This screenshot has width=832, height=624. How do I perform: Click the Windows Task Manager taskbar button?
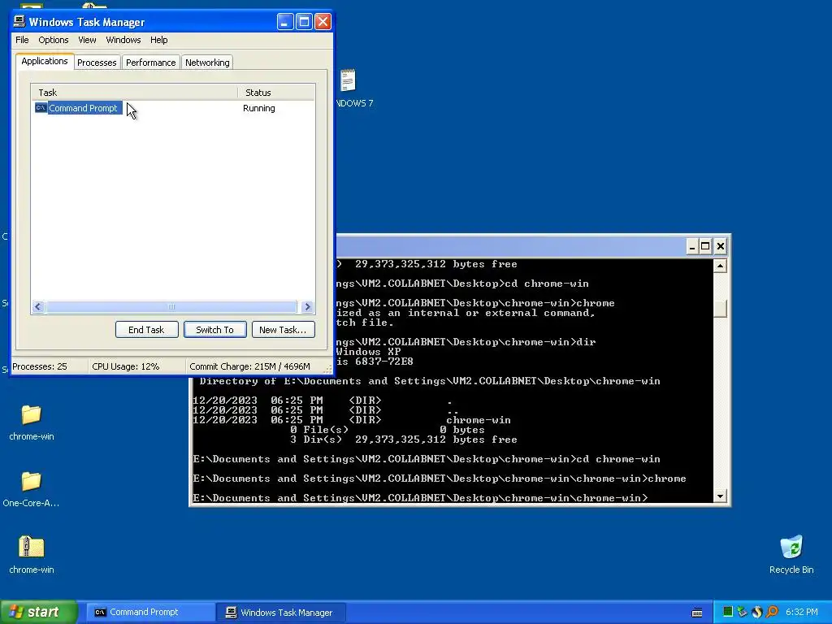282,613
